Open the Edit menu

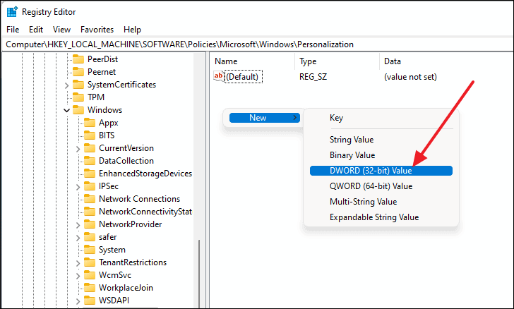[36, 30]
